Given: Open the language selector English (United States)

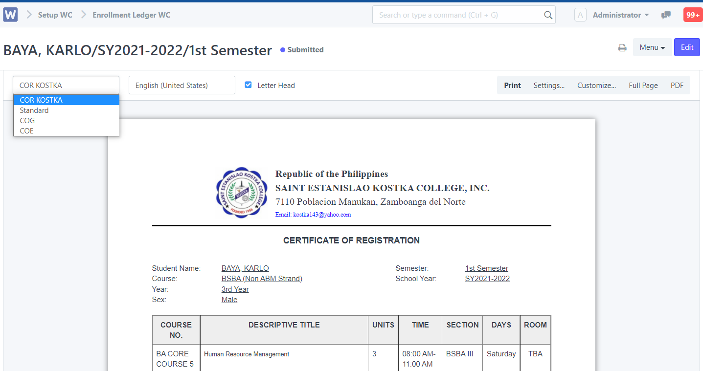Looking at the screenshot, I should pos(181,85).
